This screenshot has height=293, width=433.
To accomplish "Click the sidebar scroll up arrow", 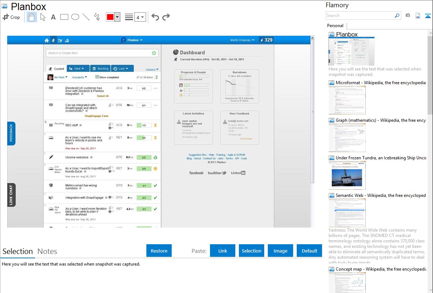I will tap(430, 33).
